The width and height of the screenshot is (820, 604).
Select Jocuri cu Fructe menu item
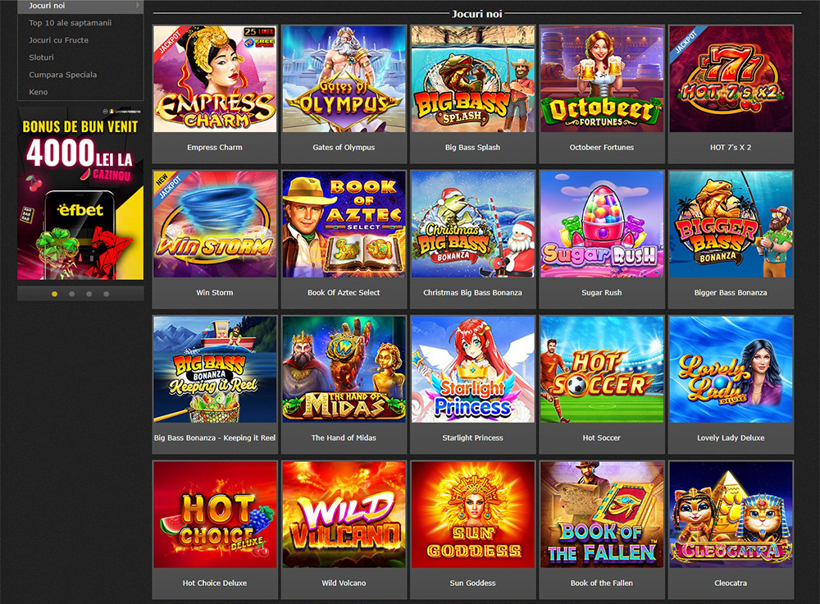coord(58,40)
